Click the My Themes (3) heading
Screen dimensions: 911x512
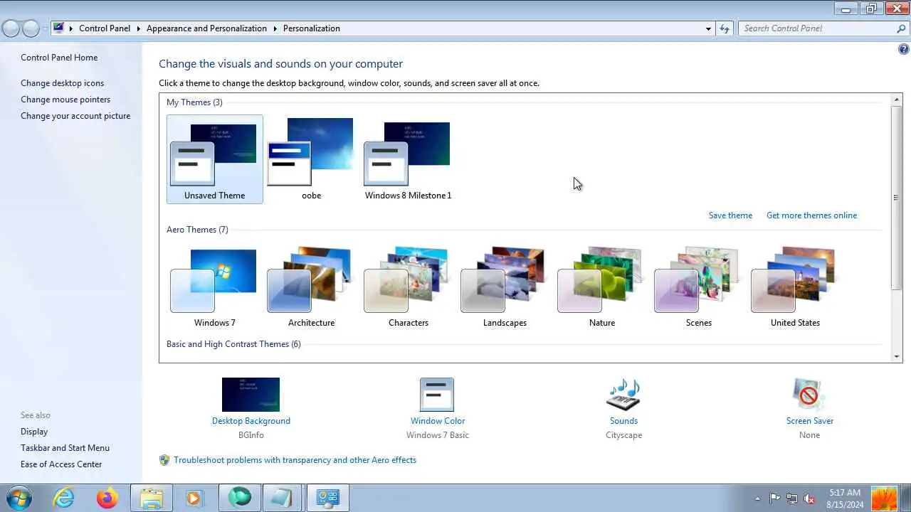[194, 102]
